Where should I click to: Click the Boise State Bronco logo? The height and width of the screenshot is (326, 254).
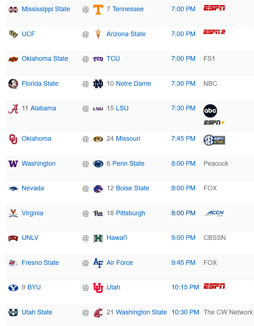click(98, 189)
